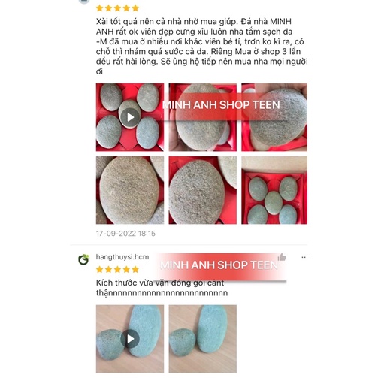The height and width of the screenshot is (378, 378).
Task: Open second photo in hangthuysi.hcm review
Action: coord(203,339)
